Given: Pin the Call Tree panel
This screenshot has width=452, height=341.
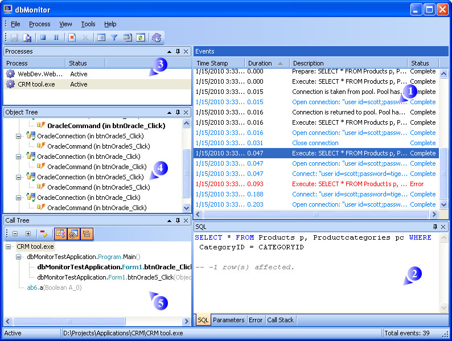Looking at the screenshot, I should (x=178, y=220).
